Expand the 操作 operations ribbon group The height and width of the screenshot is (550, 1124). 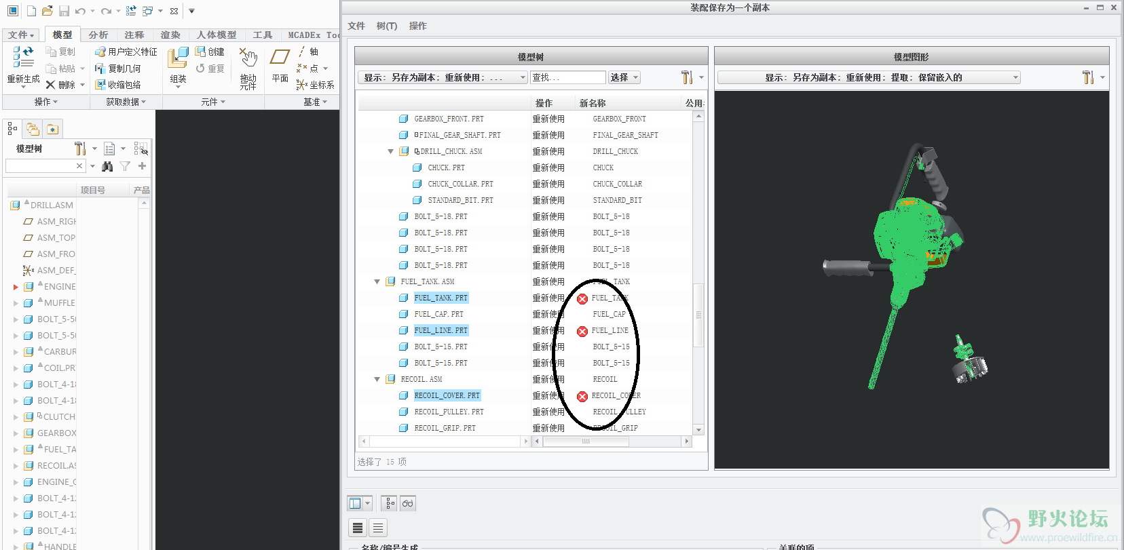click(46, 102)
